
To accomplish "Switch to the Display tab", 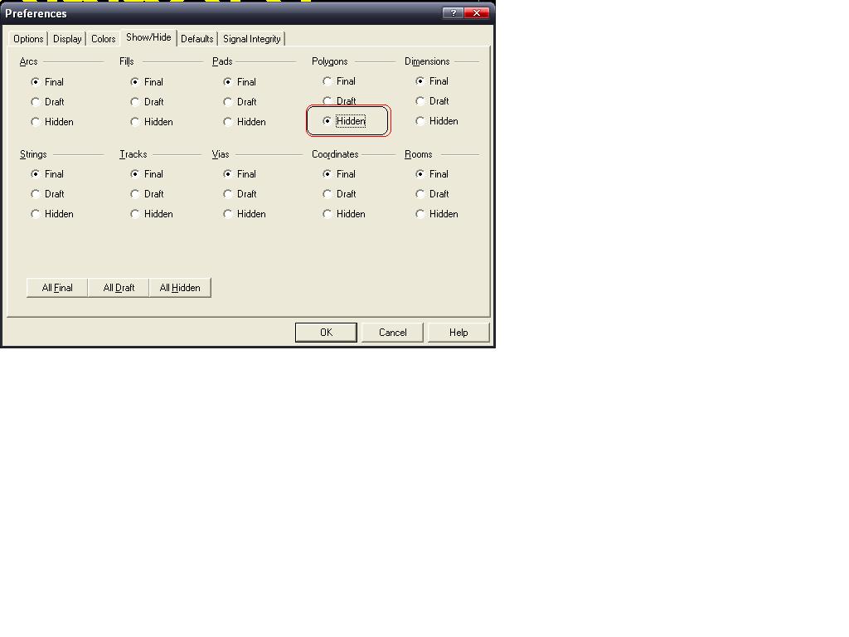I will pyautogui.click(x=67, y=39).
